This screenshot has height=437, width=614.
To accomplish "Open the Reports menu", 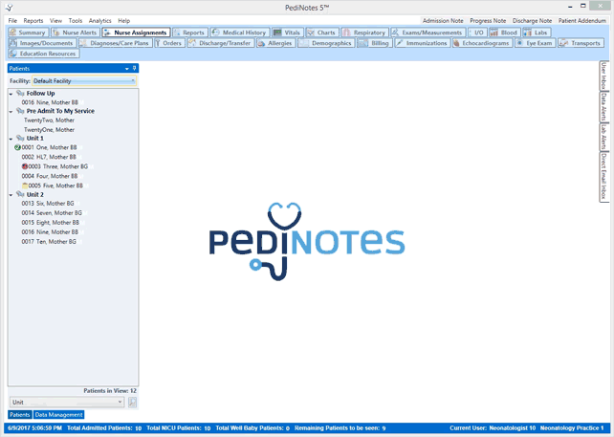I will [x=33, y=21].
